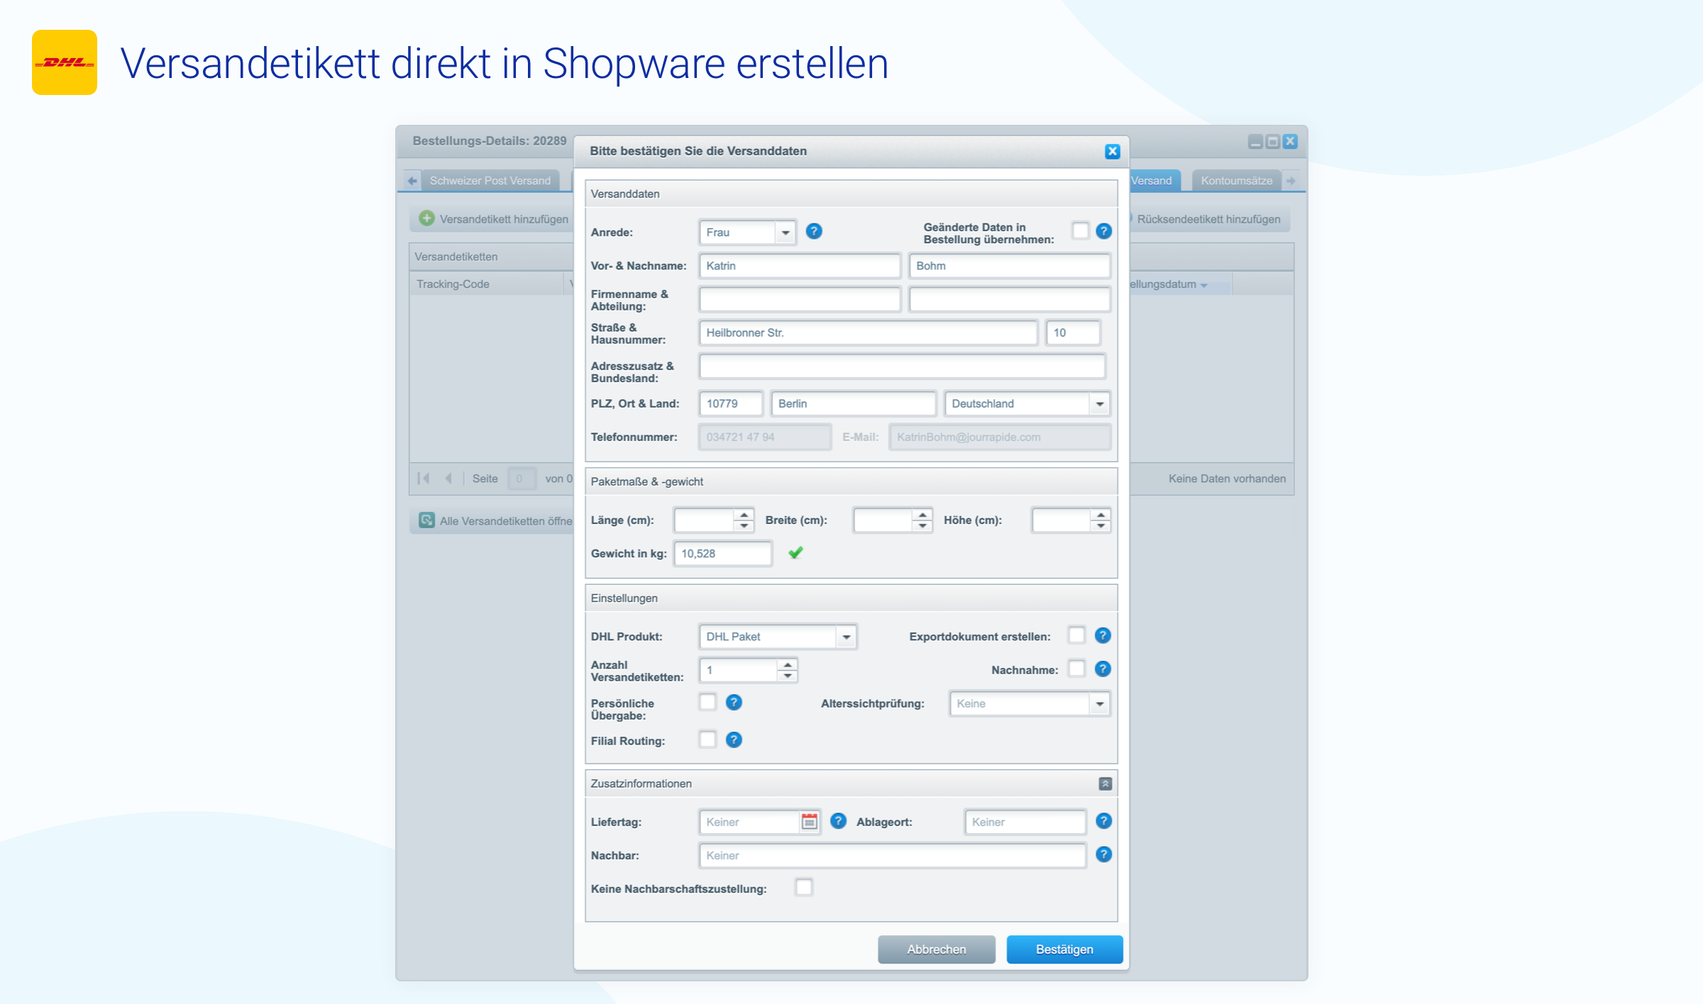Collapse the Zusatzinformationen section
This screenshot has height=1004, width=1703.
pos(1105,783)
